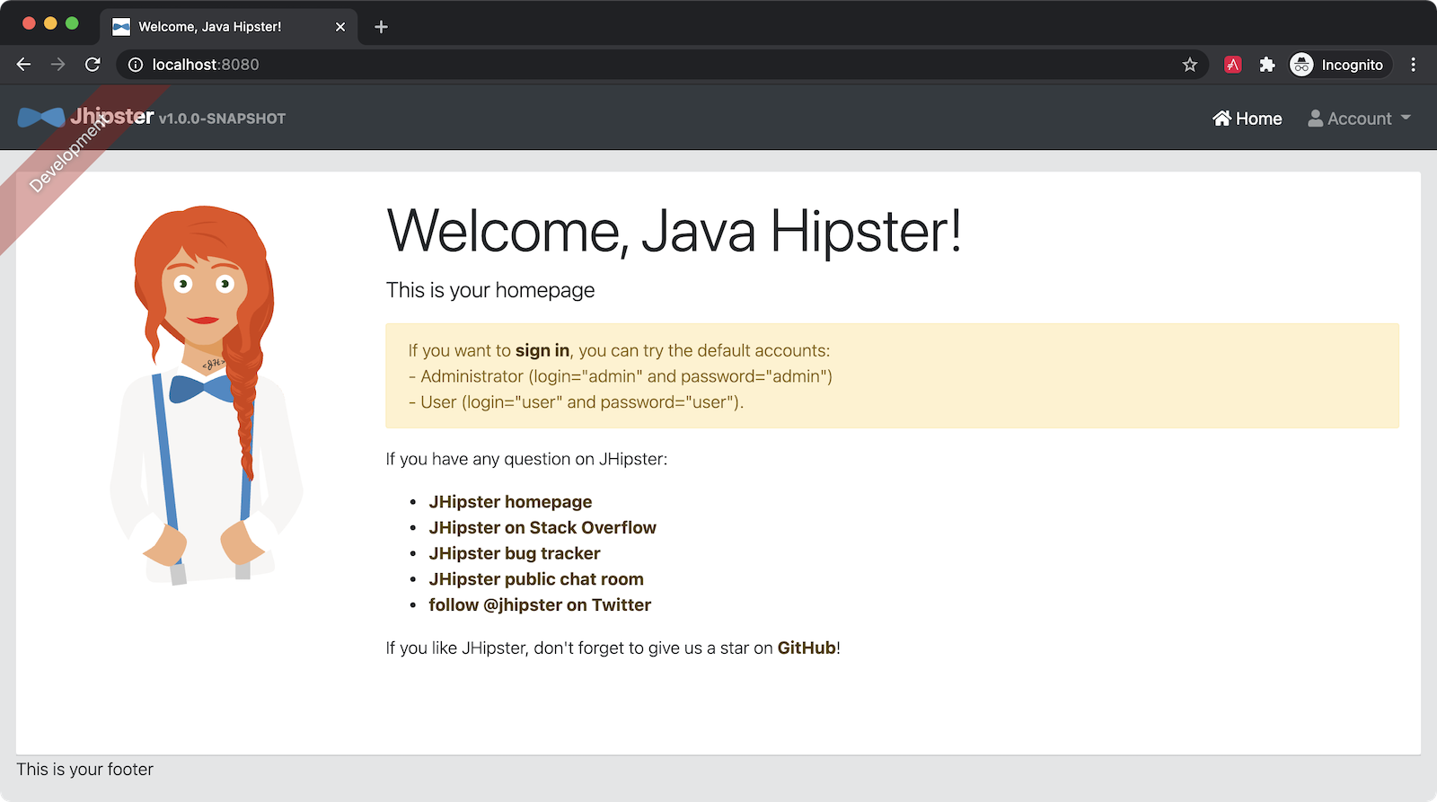This screenshot has height=802, width=1437.
Task: Open JHipster homepage link
Action: pos(510,502)
